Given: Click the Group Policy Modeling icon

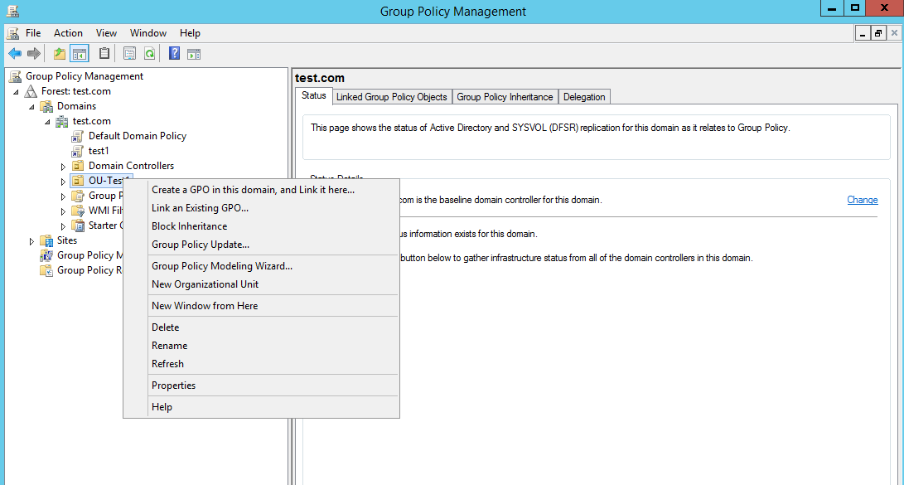Looking at the screenshot, I should click(46, 255).
